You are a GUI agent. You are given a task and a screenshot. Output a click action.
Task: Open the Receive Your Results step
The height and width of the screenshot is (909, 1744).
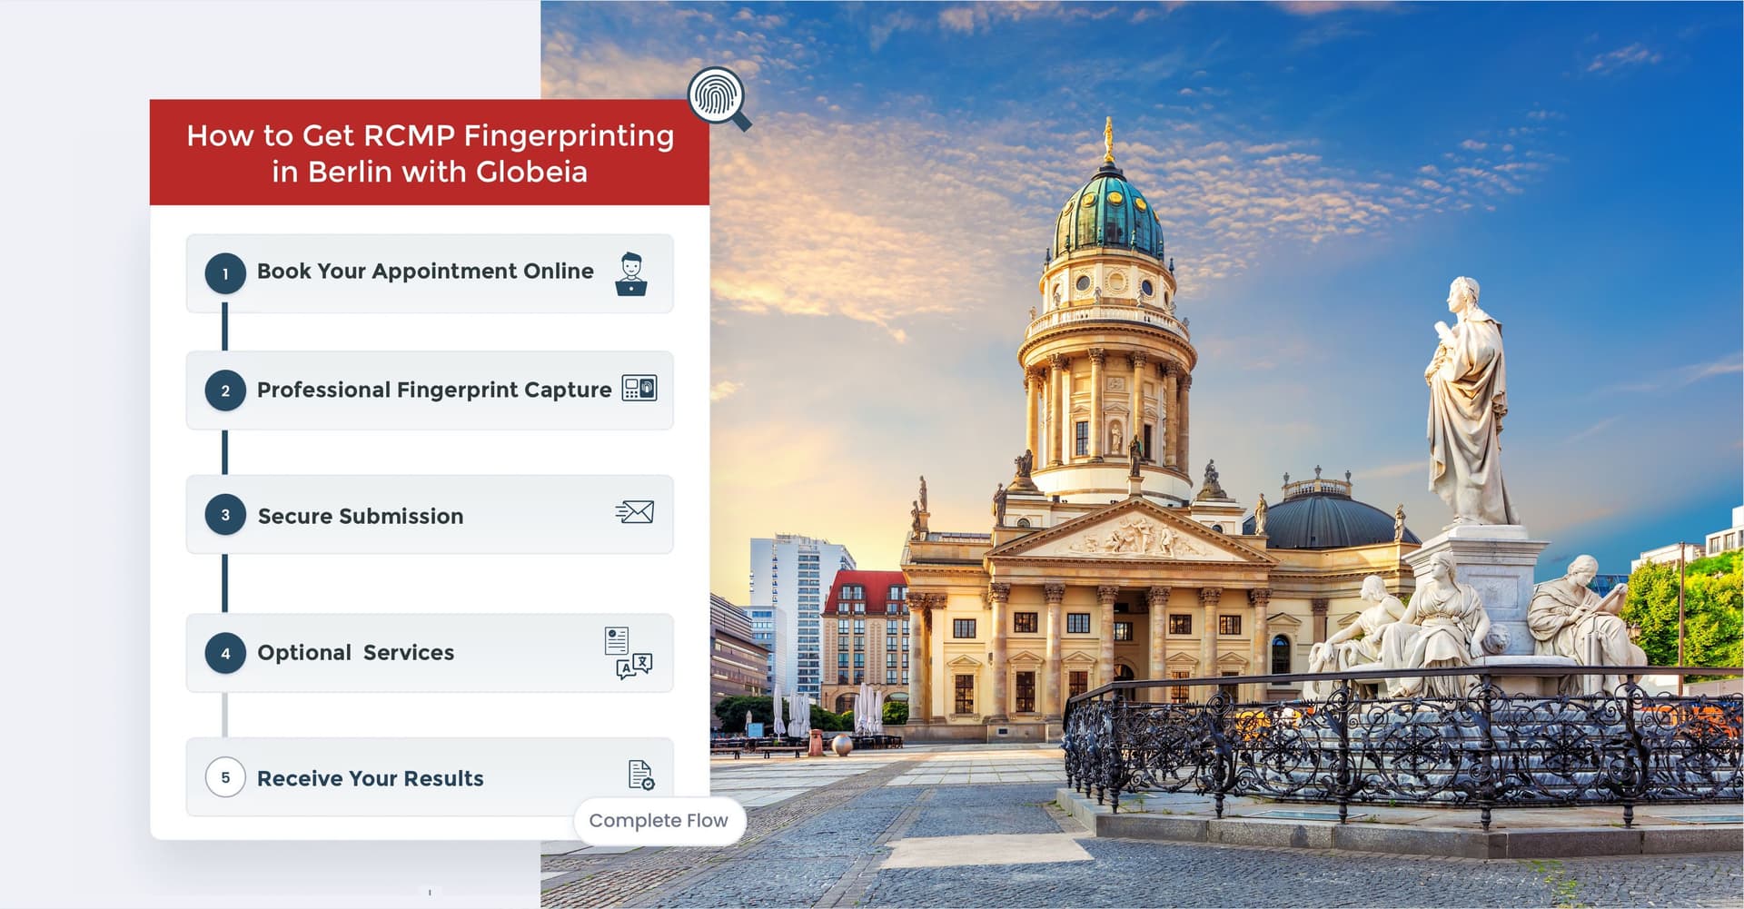point(370,778)
